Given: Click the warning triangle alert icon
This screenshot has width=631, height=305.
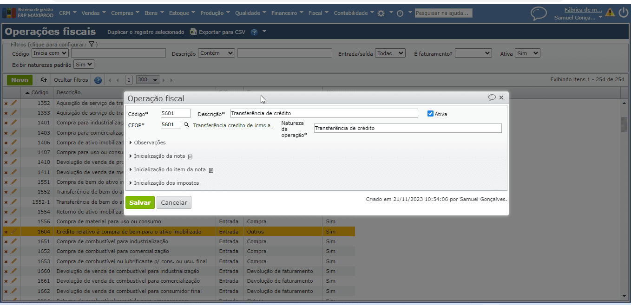Looking at the screenshot, I should pyautogui.click(x=610, y=13).
